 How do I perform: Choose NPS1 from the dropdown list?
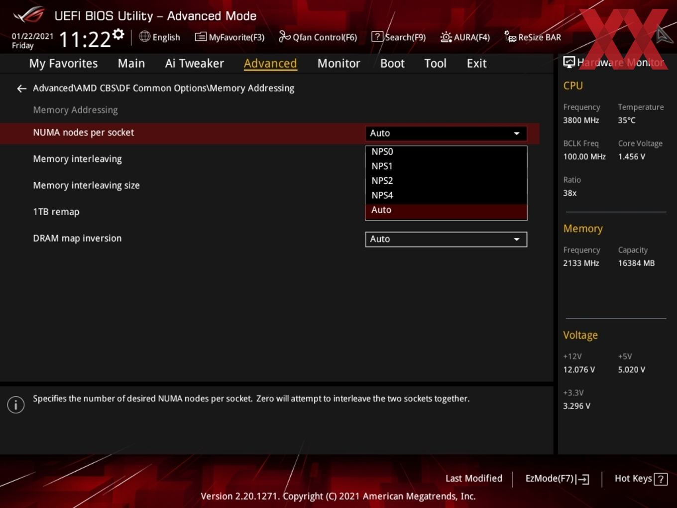pos(446,166)
